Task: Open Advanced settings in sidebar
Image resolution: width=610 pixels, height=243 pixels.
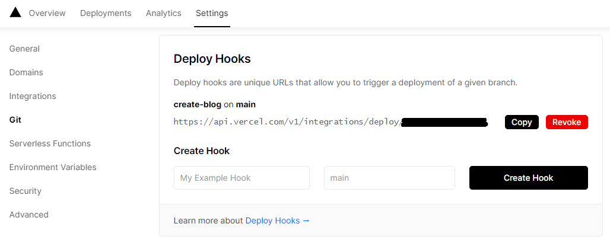Action: (29, 215)
